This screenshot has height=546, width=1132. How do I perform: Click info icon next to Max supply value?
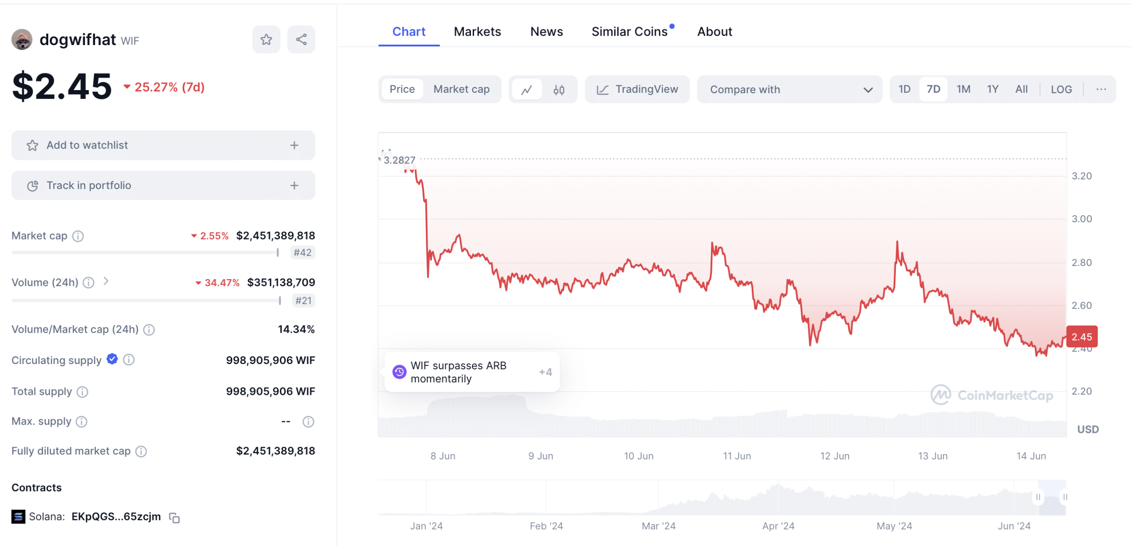pyautogui.click(x=308, y=422)
